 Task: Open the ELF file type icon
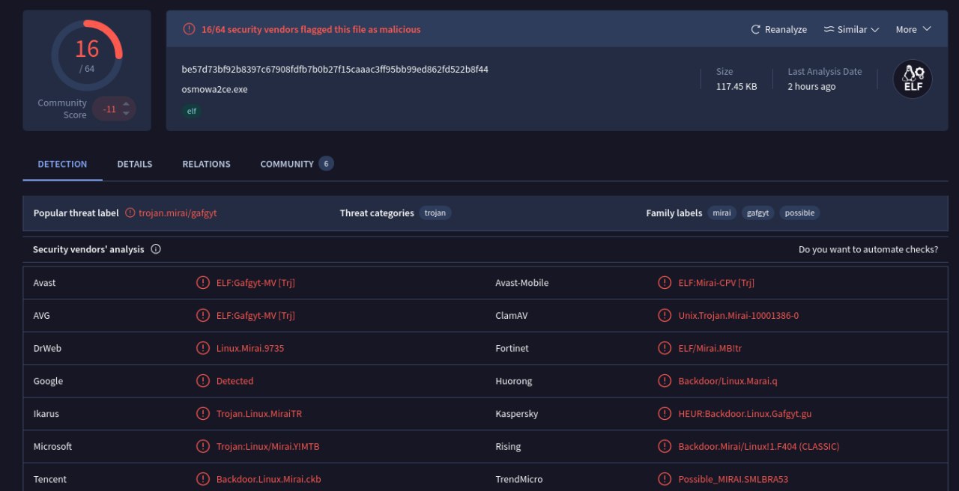(913, 79)
